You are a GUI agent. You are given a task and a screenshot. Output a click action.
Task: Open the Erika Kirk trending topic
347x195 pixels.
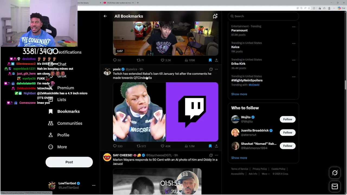pos(238,64)
